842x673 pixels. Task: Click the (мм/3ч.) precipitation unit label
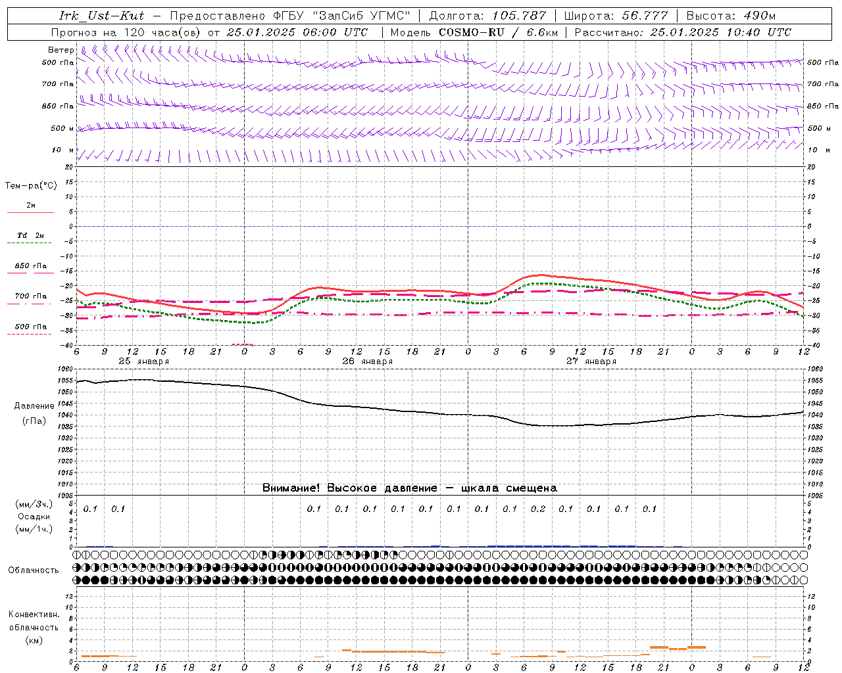(34, 505)
